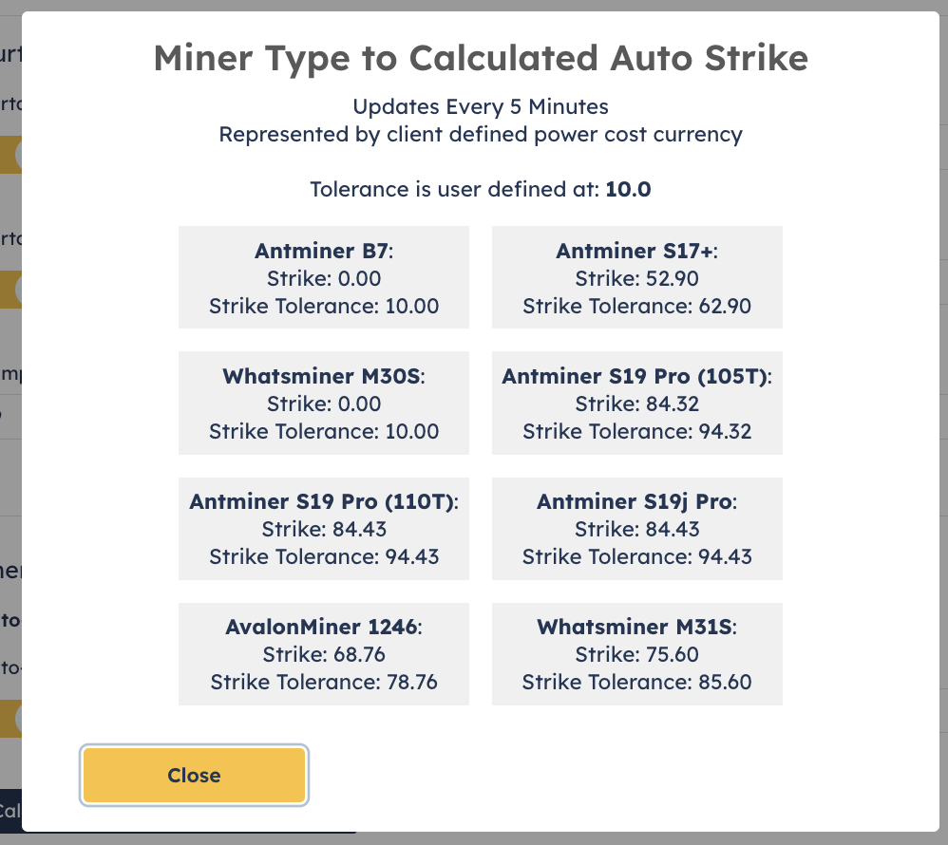
Task: Select the Antminer S19 Pro (110T) heading
Action: pyautogui.click(x=322, y=502)
